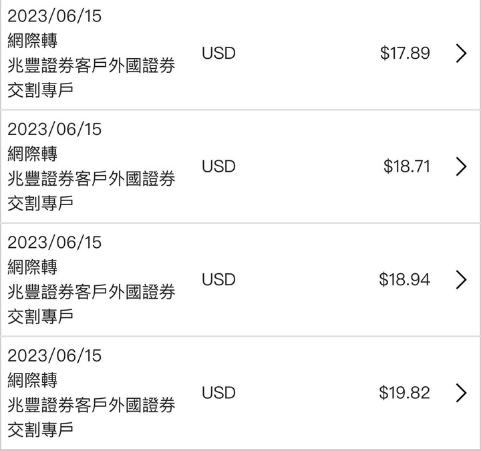
Task: Tap 網際轉 label in the $19.82 row
Action: [x=32, y=380]
